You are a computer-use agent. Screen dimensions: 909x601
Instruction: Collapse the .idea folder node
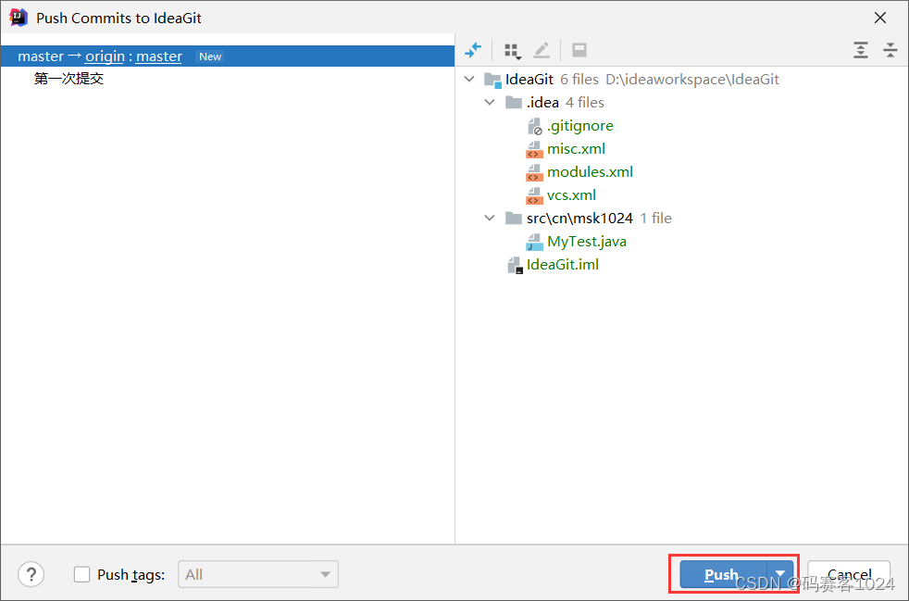pyautogui.click(x=490, y=102)
